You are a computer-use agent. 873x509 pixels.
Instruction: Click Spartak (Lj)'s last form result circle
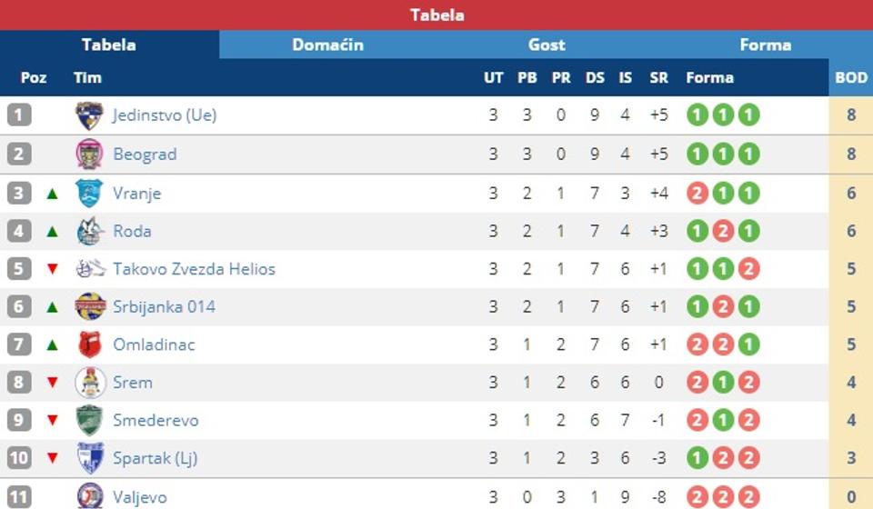[x=748, y=458]
